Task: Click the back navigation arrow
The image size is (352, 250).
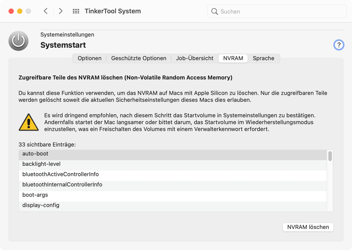Action: pyautogui.click(x=46, y=11)
